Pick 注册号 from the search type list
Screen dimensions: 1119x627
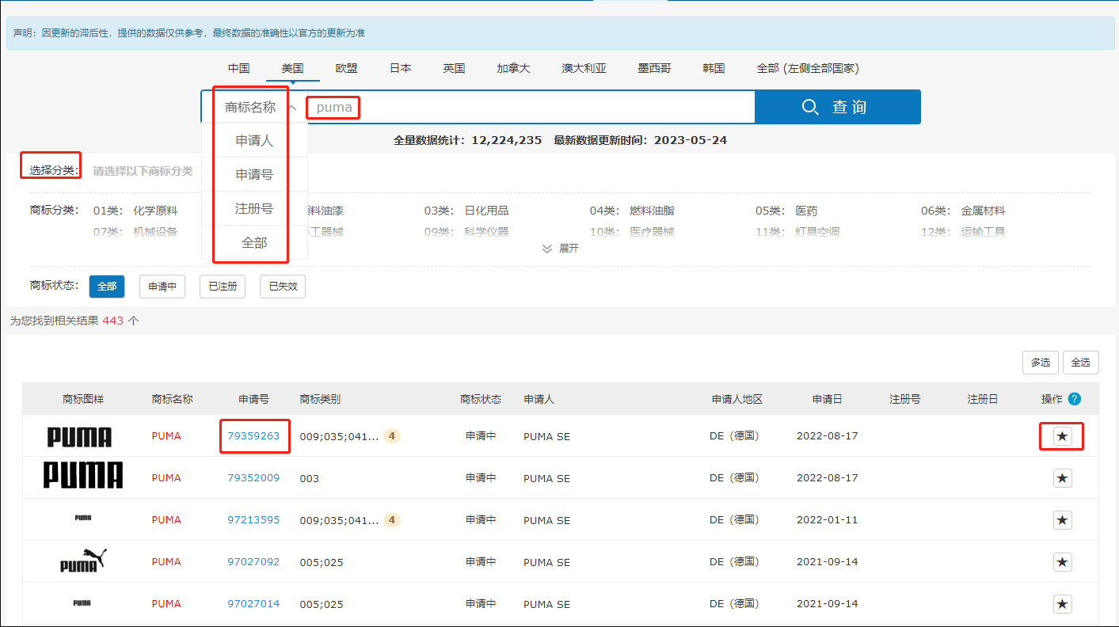coord(254,208)
